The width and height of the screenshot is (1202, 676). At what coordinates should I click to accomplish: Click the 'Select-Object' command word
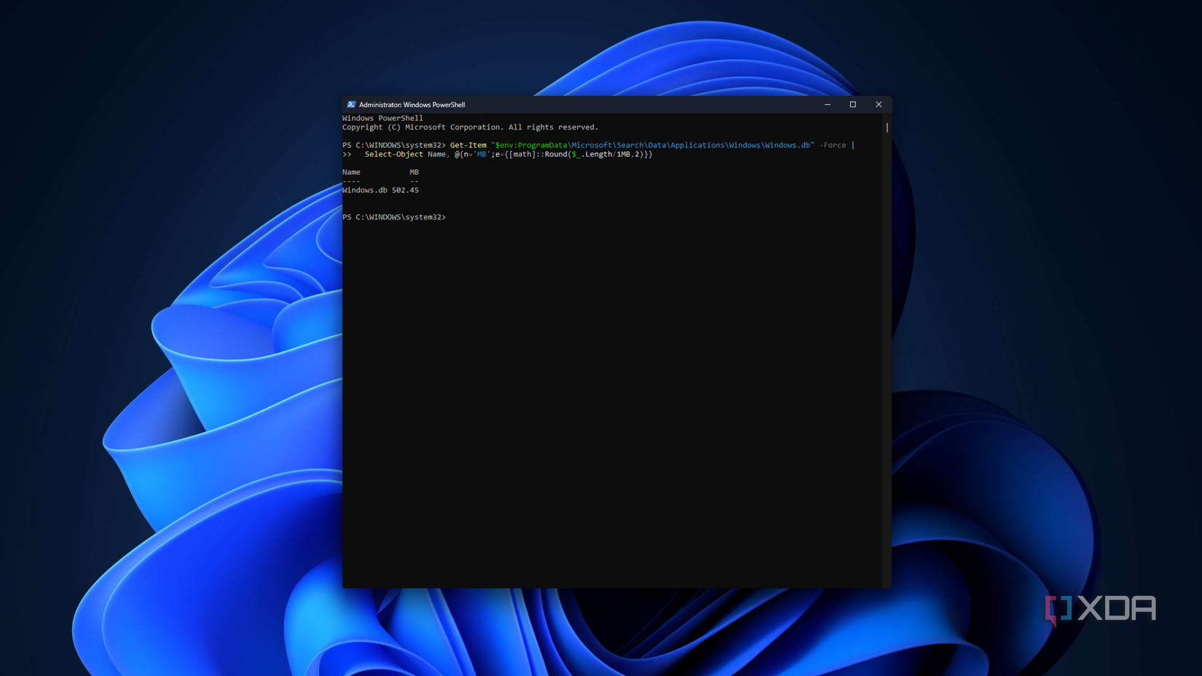393,154
